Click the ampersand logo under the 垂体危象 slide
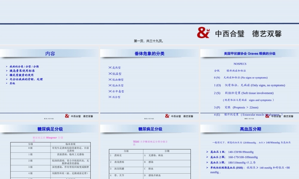 (167, 116)
